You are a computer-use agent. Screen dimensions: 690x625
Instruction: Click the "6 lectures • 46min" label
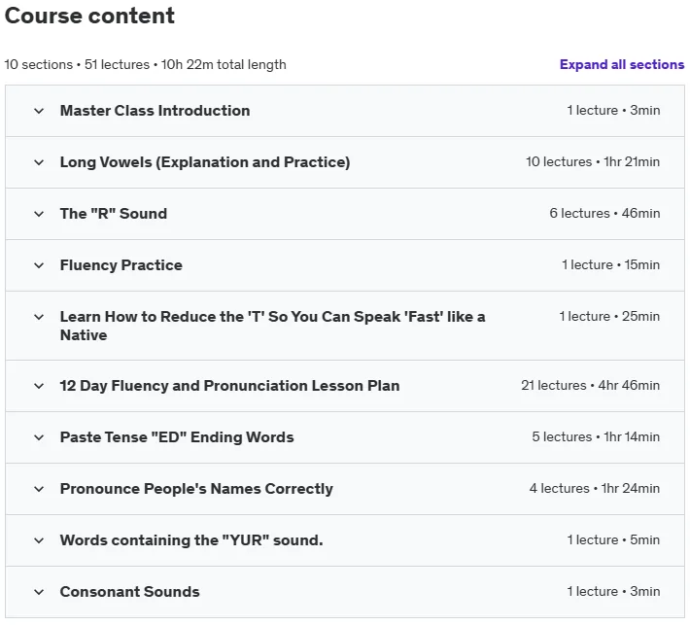tap(604, 213)
